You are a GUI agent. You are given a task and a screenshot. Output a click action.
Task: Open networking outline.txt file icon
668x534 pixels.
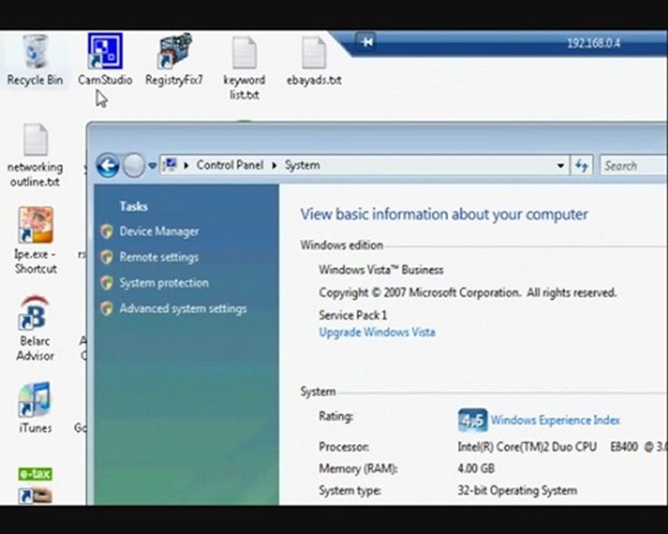(x=36, y=139)
